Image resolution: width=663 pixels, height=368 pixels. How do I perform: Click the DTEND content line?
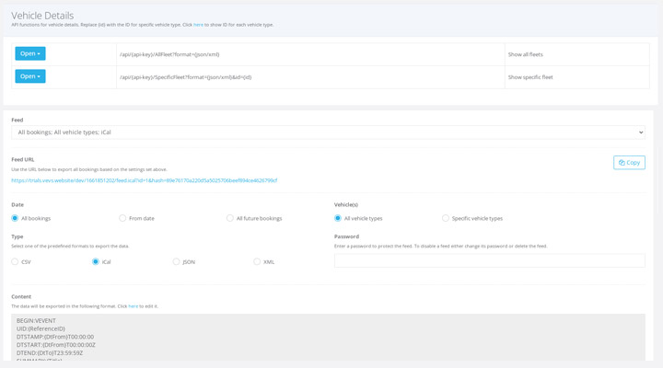point(50,352)
